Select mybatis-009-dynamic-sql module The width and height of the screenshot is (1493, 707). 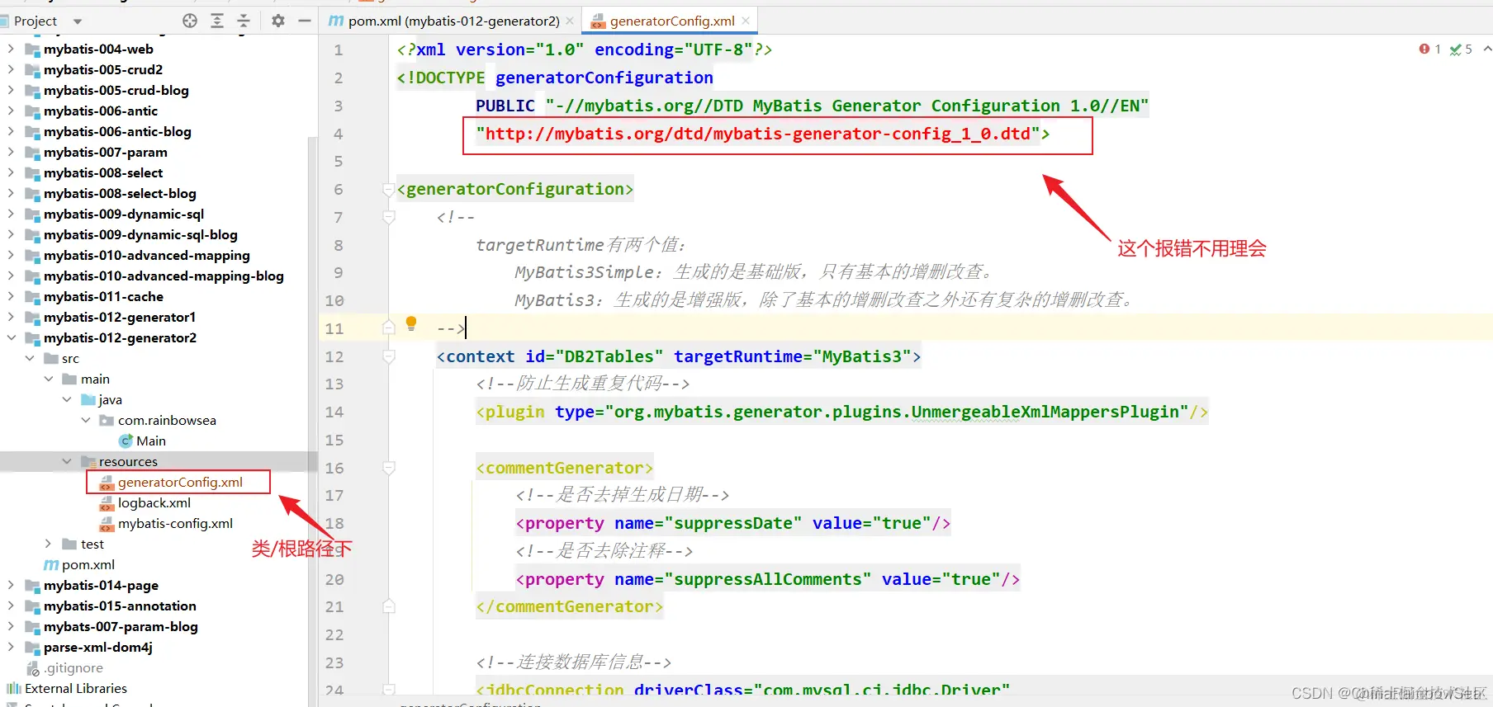click(x=124, y=214)
